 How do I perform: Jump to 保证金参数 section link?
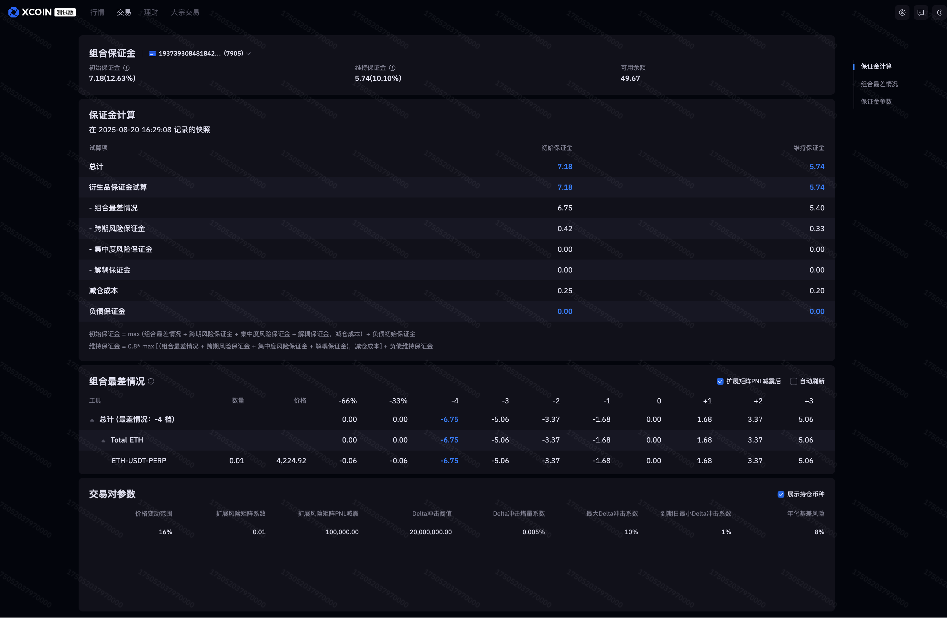876,101
